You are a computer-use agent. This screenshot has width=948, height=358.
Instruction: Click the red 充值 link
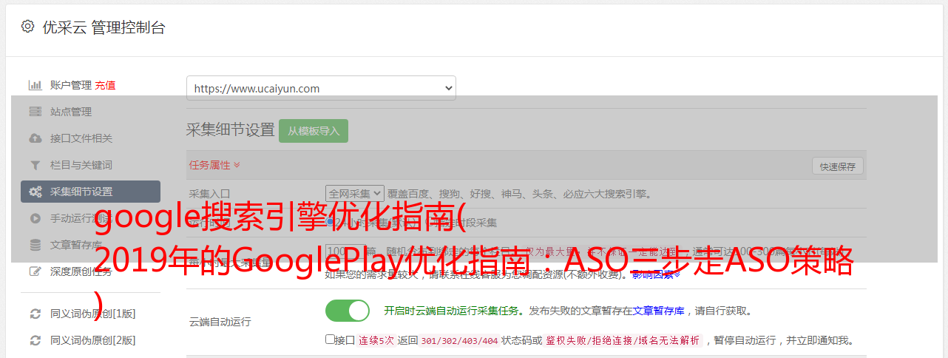(x=105, y=85)
